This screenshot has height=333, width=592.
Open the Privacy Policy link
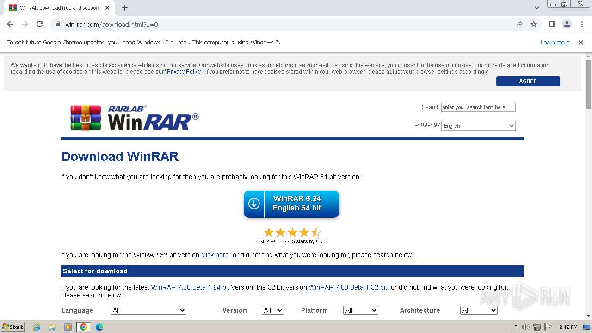tap(184, 72)
